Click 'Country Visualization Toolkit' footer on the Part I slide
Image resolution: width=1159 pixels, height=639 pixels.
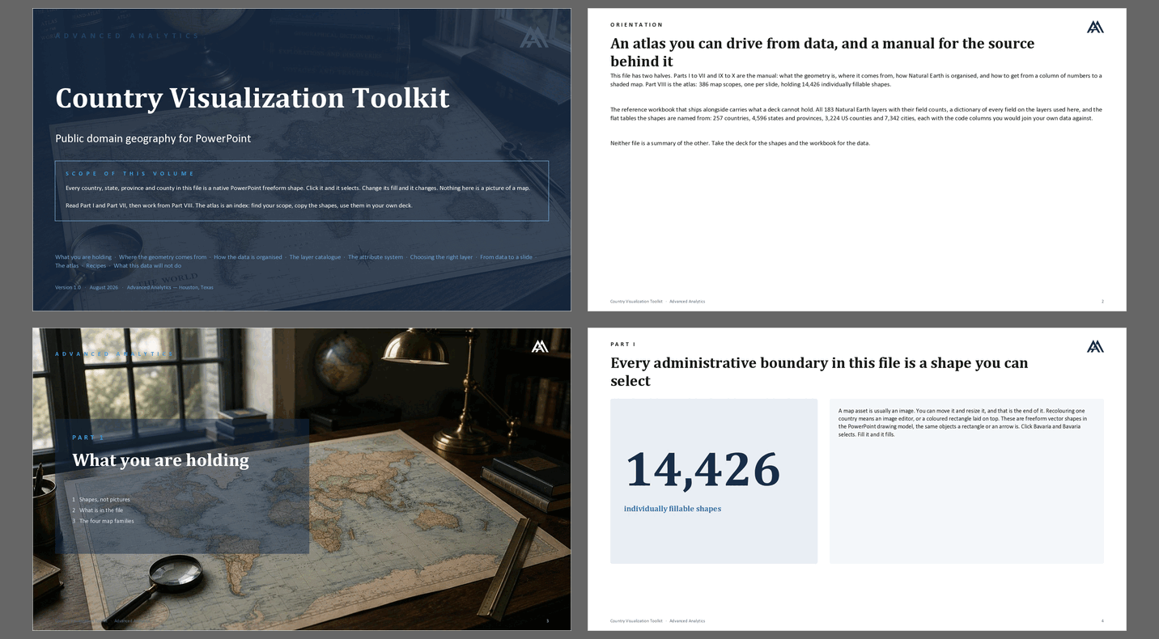point(636,621)
